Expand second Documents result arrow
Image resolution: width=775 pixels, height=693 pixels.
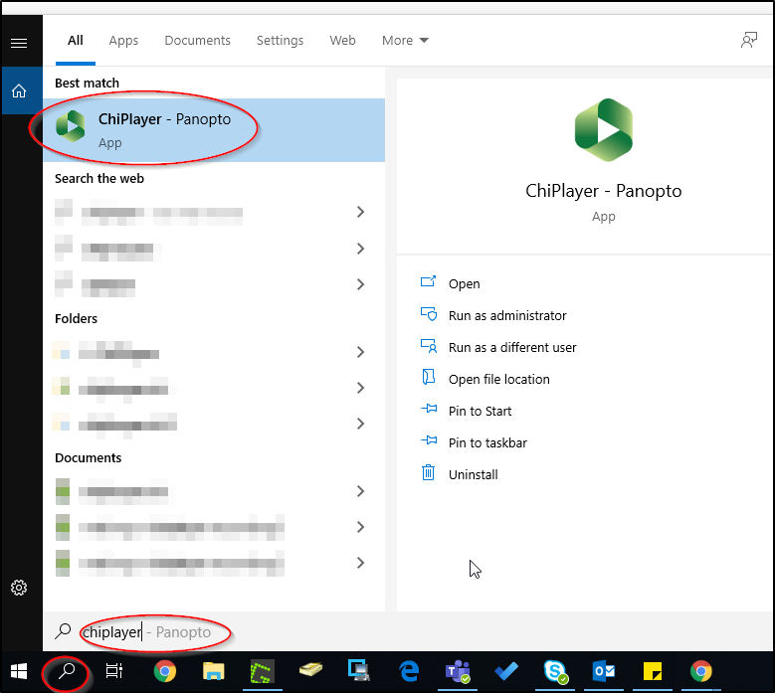point(360,527)
